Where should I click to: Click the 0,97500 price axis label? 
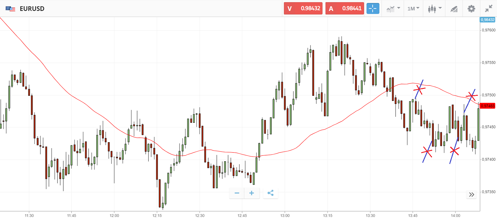pyautogui.click(x=488, y=95)
